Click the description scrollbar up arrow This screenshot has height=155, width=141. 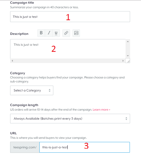[x=128, y=41]
